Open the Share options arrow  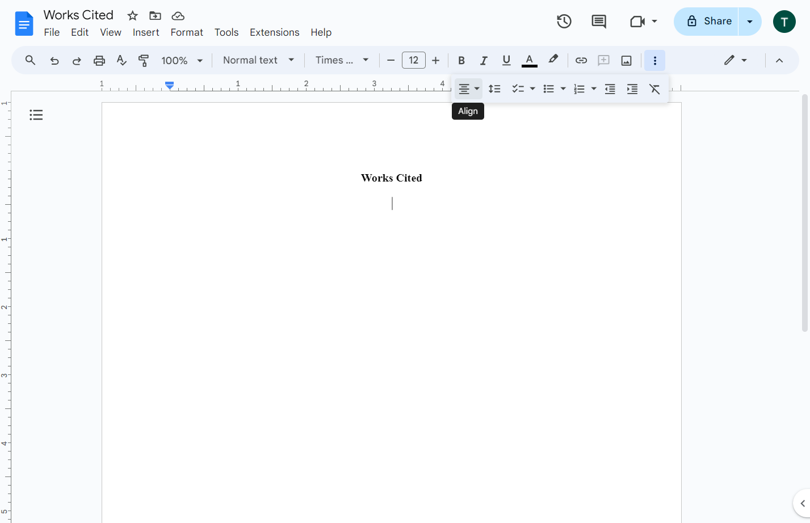[750, 22]
